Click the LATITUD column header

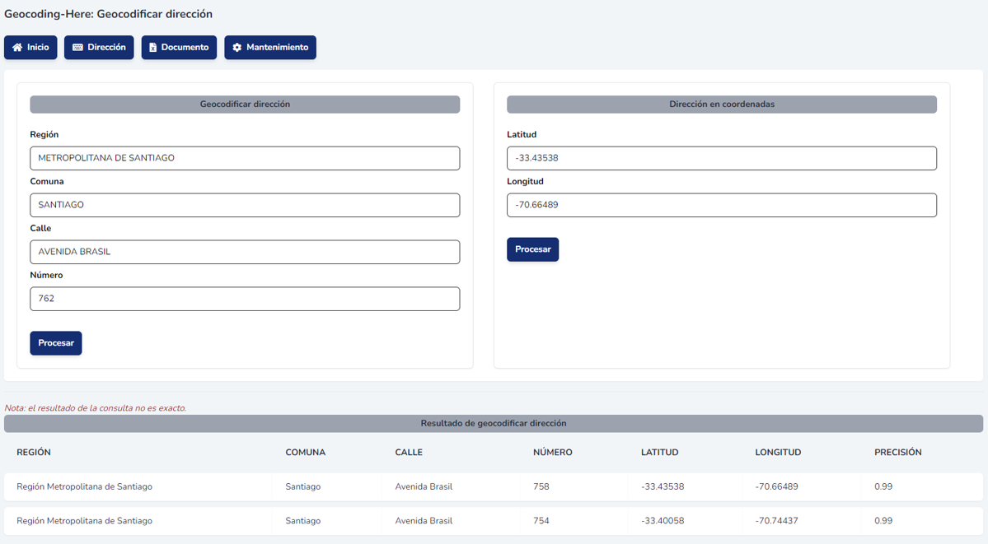click(x=659, y=453)
